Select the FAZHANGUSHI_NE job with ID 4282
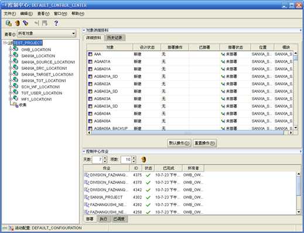304x233 pixels. (x=144, y=205)
